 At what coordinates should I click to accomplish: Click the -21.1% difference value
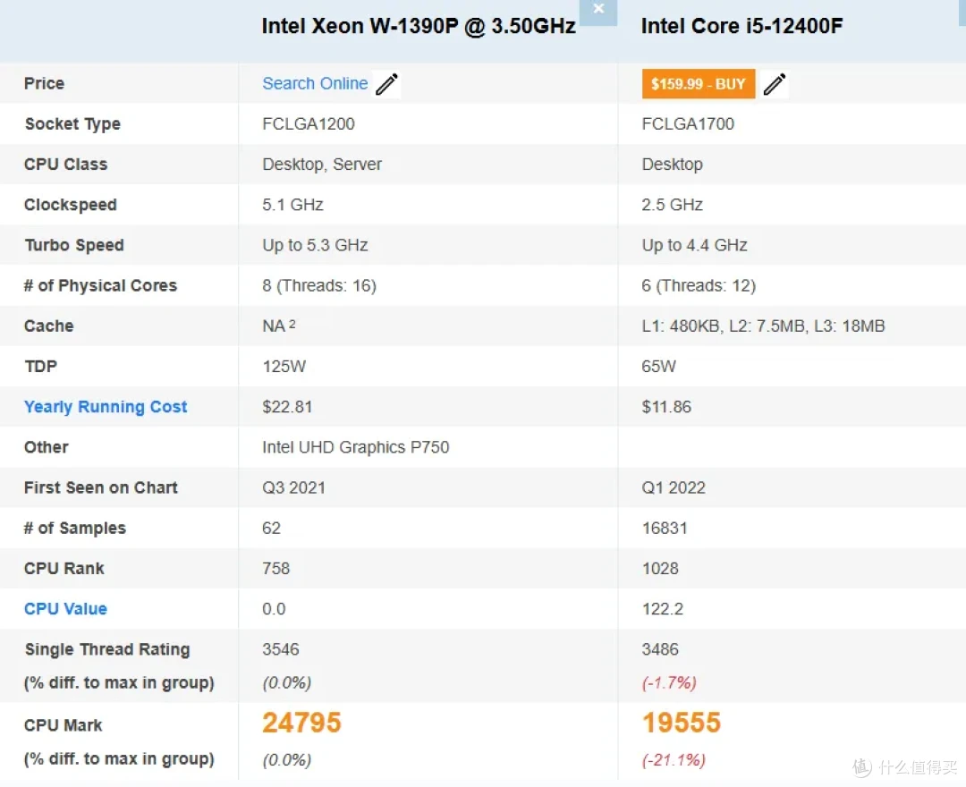point(674,760)
